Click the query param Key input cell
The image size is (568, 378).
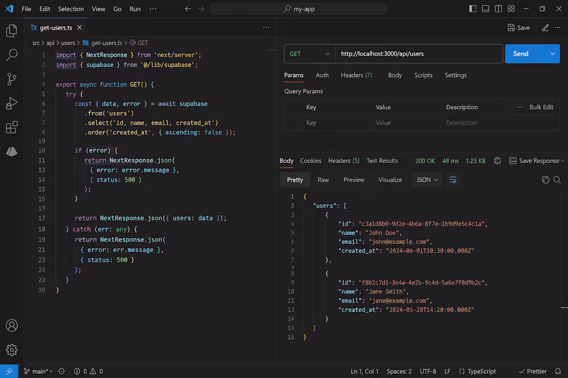pos(337,123)
